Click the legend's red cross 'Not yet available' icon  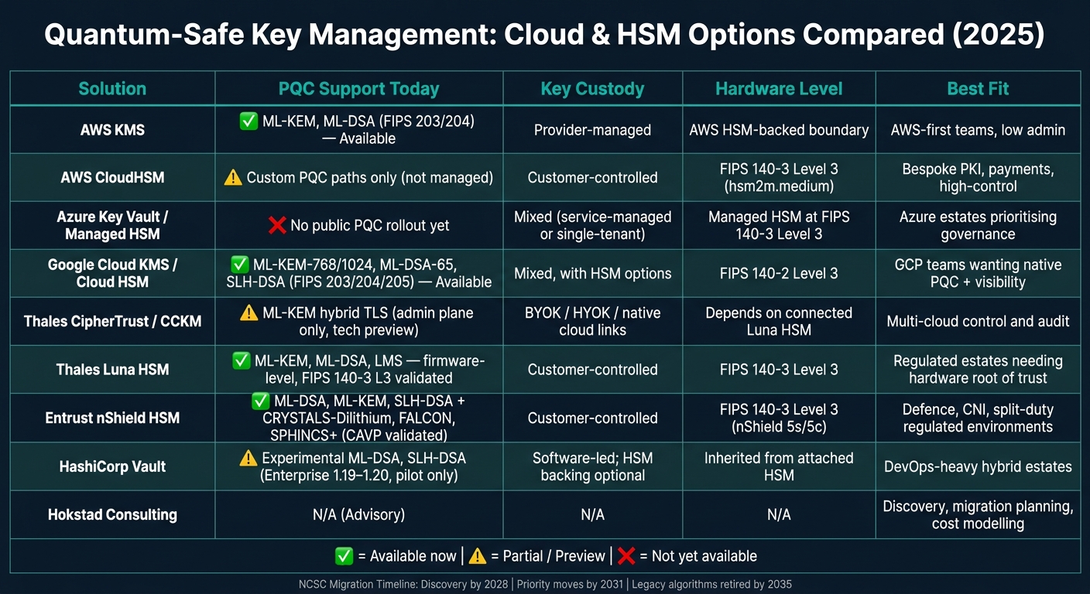(626, 555)
